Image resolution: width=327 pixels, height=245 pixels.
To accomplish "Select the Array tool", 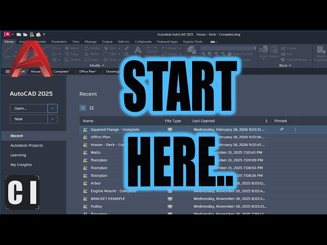I will click(x=110, y=60).
